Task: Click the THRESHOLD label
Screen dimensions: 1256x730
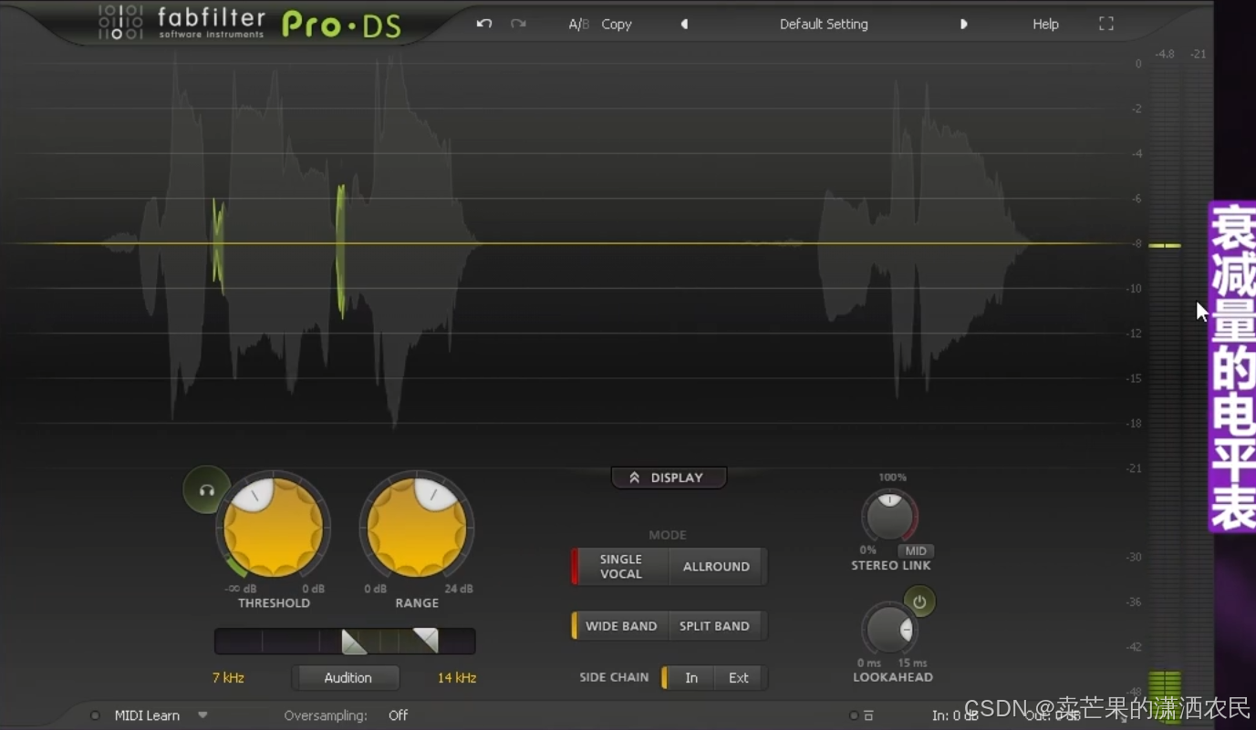Action: click(x=274, y=603)
